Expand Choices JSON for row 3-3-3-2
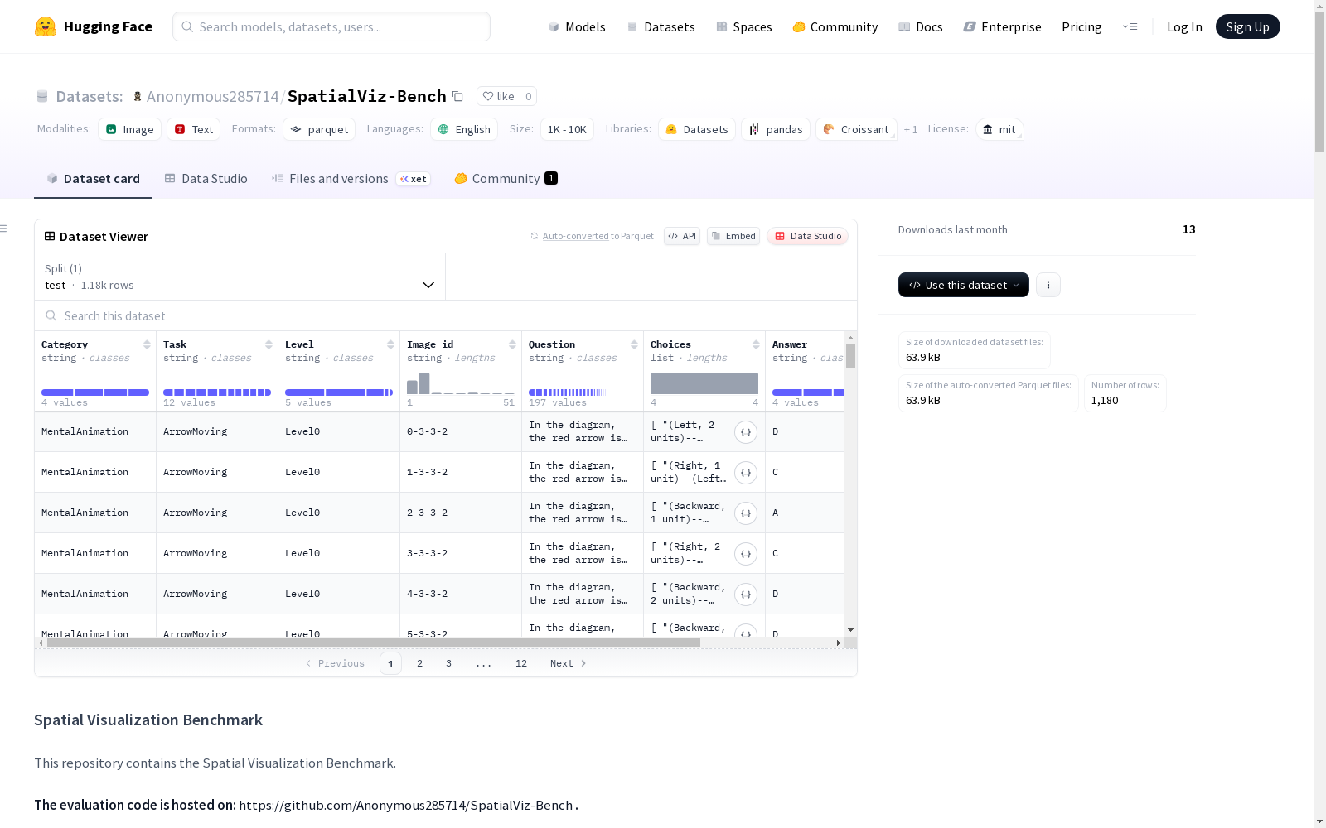Screen dimensions: 1326x828 pos(746,554)
